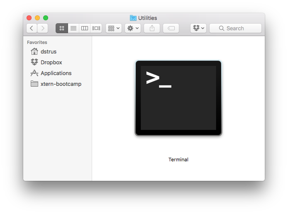Select Dropbox in the sidebar
Screen dimensions: 288x214
click(x=51, y=62)
